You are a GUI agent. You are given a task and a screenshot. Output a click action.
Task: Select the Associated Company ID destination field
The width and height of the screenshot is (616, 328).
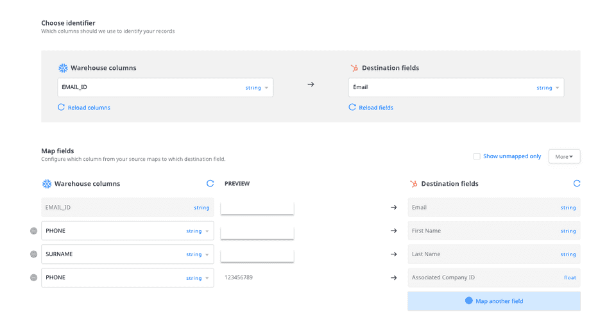pyautogui.click(x=493, y=278)
